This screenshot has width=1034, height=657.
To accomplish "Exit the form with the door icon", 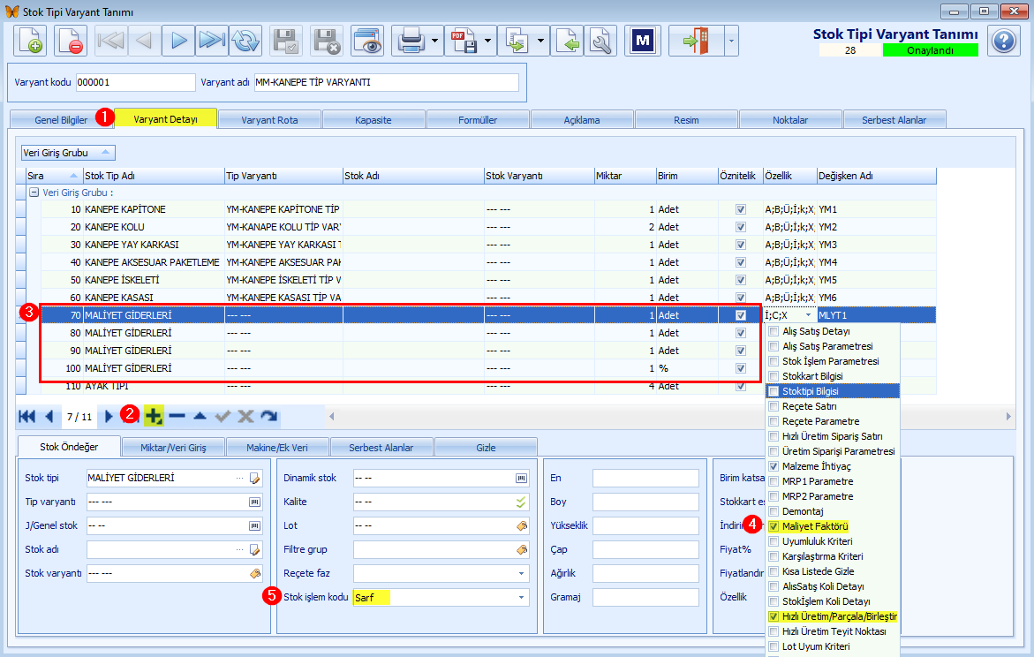I will [x=697, y=41].
